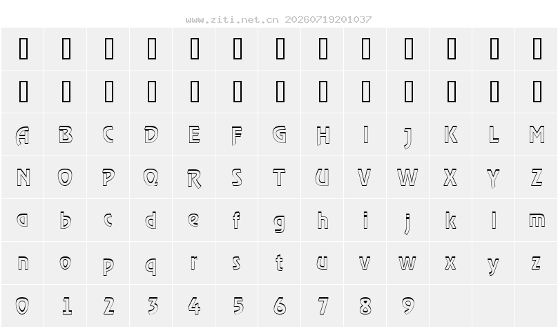Image resolution: width=558 pixels, height=329 pixels.
Task: Click the uppercase Z glyph cell
Action: coord(537,178)
